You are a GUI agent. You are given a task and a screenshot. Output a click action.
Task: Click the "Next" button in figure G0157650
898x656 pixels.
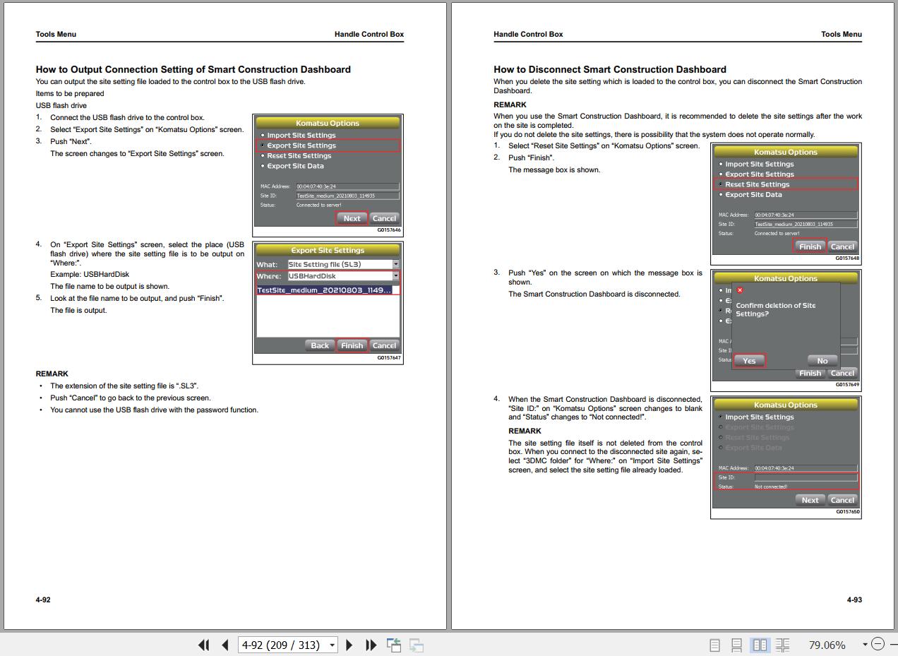tap(810, 500)
